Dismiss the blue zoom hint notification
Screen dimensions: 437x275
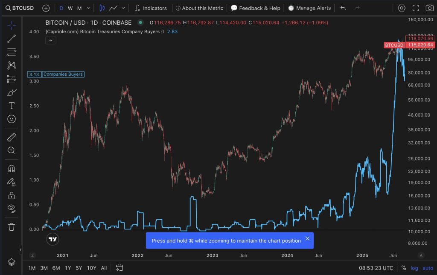pyautogui.click(x=307, y=239)
